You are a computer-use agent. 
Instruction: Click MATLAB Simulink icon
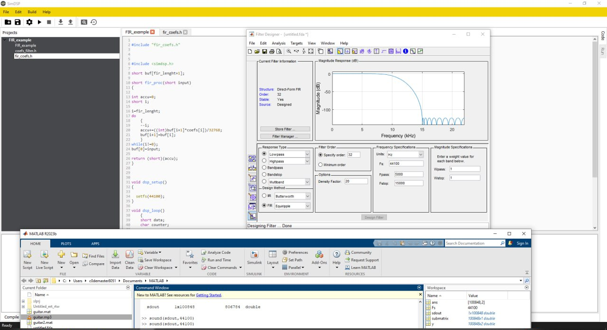(x=255, y=255)
